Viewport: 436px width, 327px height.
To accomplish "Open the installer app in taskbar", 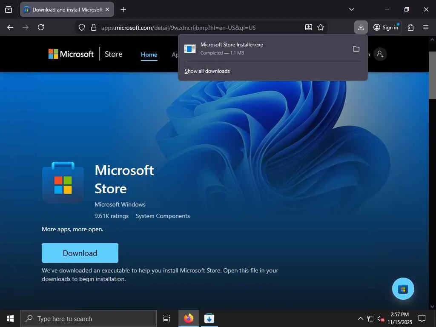I will pos(209,318).
